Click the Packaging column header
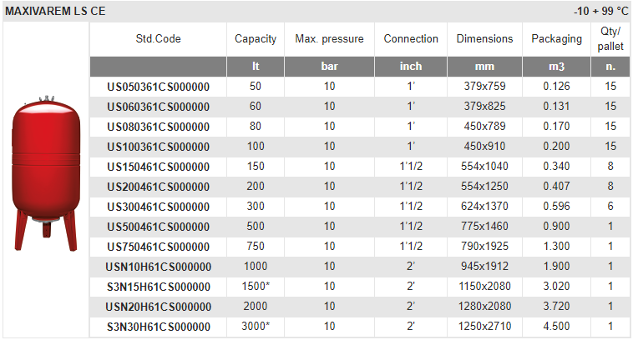 pyautogui.click(x=557, y=38)
